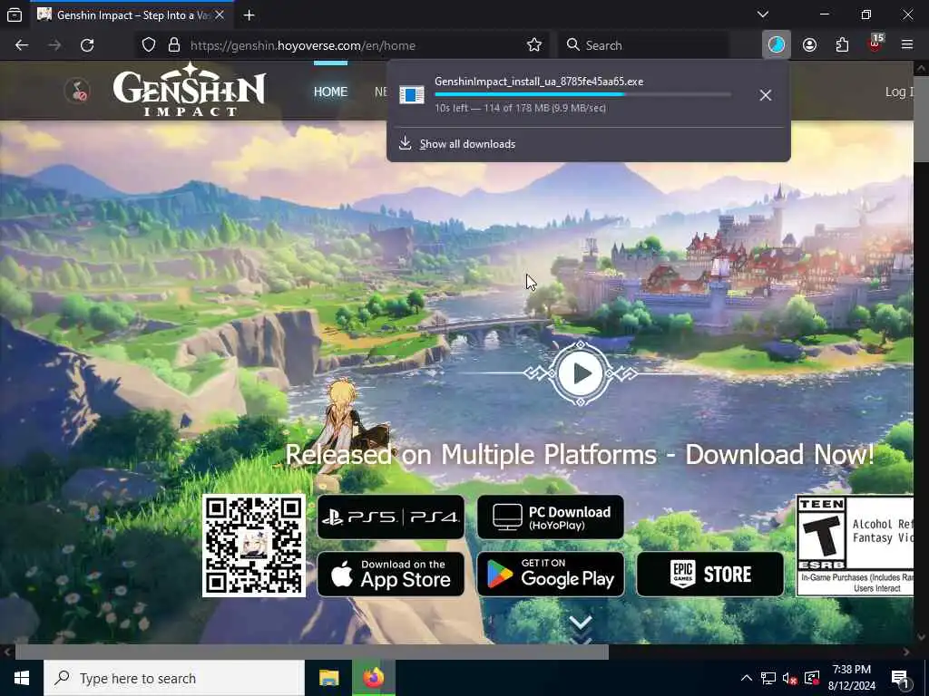Click the right arrow of horizontal scrollbar
The height and width of the screenshot is (696, 929).
click(906, 652)
